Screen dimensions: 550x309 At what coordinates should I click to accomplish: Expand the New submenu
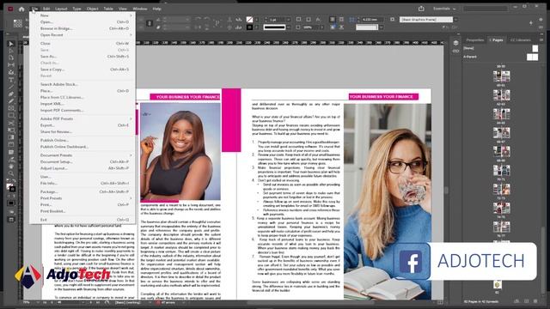click(x=82, y=15)
